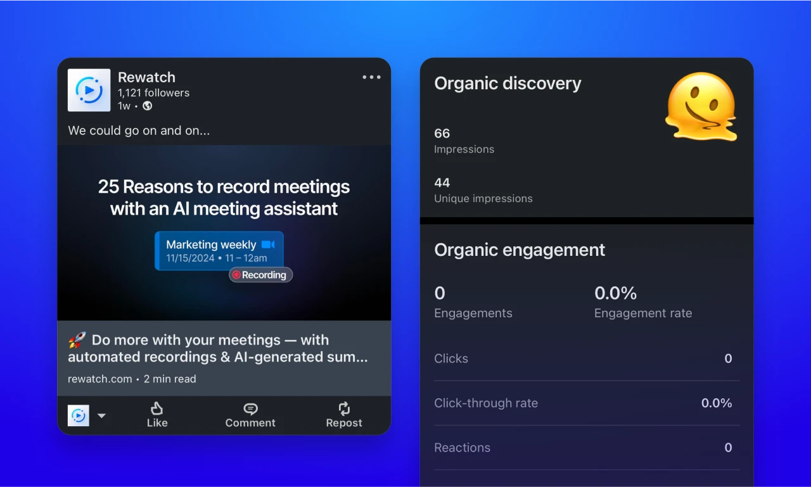
Task: Click the Clicks row label
Action: tap(451, 358)
